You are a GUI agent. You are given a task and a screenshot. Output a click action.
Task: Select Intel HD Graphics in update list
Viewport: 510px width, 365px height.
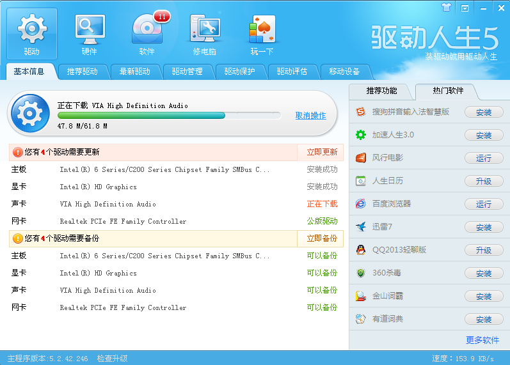176,187
